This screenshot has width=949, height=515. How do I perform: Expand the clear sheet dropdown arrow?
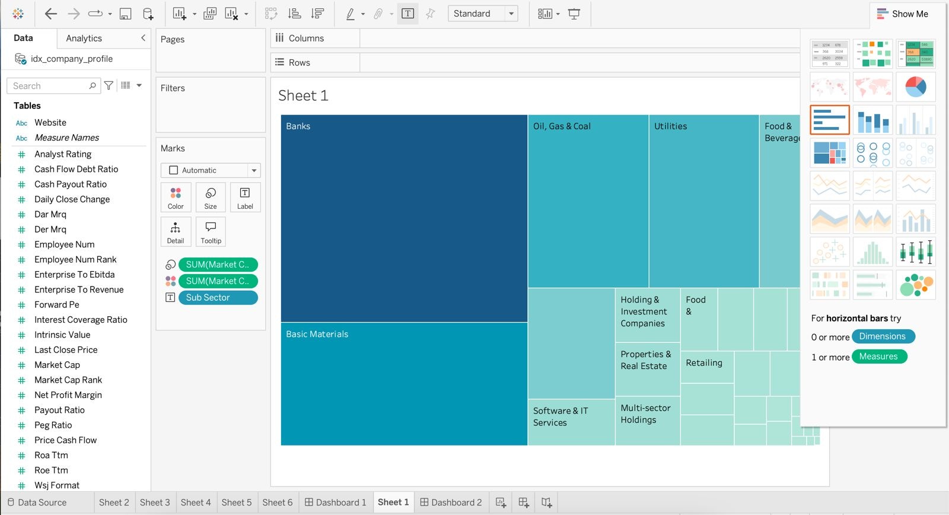pos(246,14)
